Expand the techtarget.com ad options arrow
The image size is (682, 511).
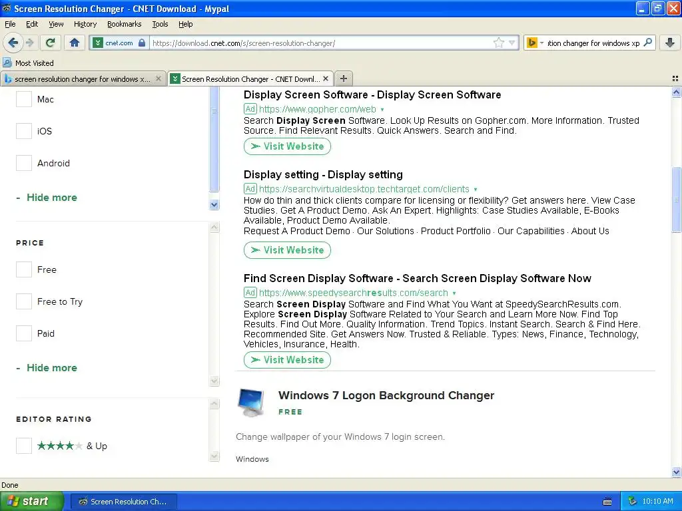coord(476,190)
